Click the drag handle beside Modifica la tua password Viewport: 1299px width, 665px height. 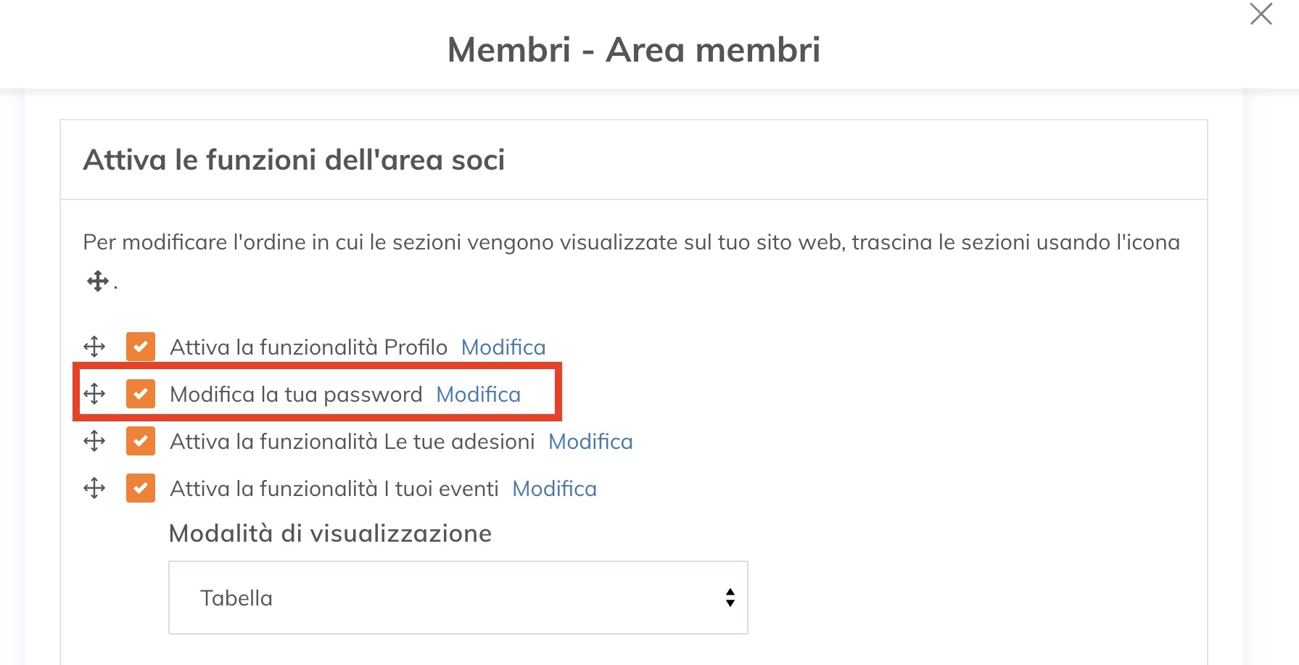pyautogui.click(x=94, y=394)
